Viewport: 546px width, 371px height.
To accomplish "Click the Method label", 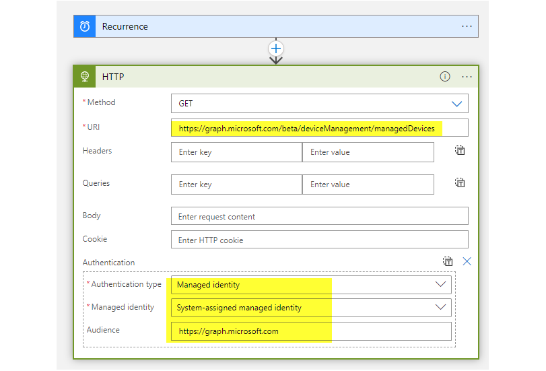I will point(101,102).
